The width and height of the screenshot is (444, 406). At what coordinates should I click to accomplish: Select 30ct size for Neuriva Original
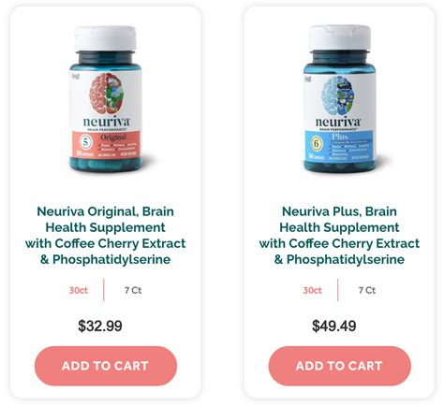[79, 290]
